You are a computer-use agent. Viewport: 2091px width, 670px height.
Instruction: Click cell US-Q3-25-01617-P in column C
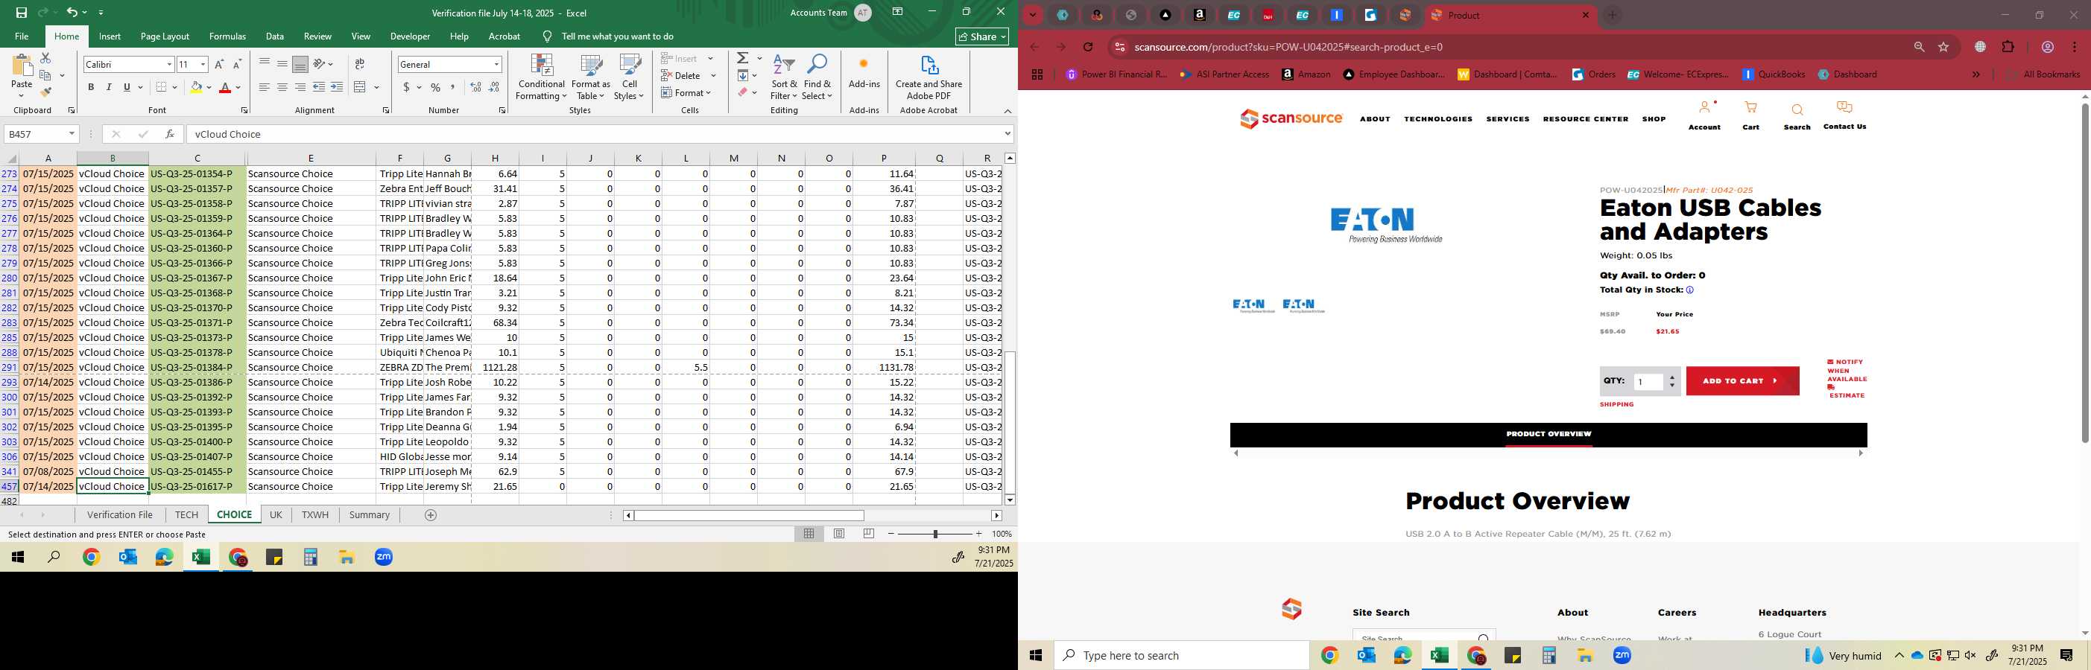click(x=197, y=487)
